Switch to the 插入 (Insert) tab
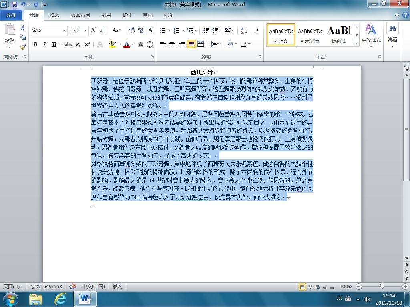 click(54, 15)
